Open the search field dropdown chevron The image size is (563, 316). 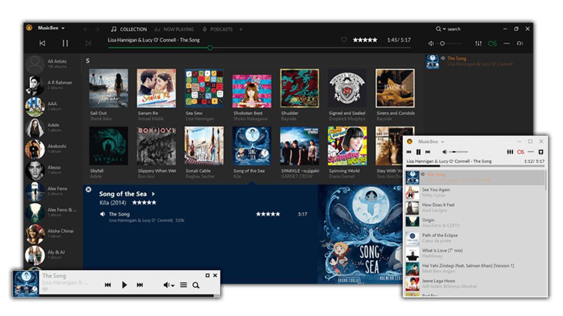point(443,29)
